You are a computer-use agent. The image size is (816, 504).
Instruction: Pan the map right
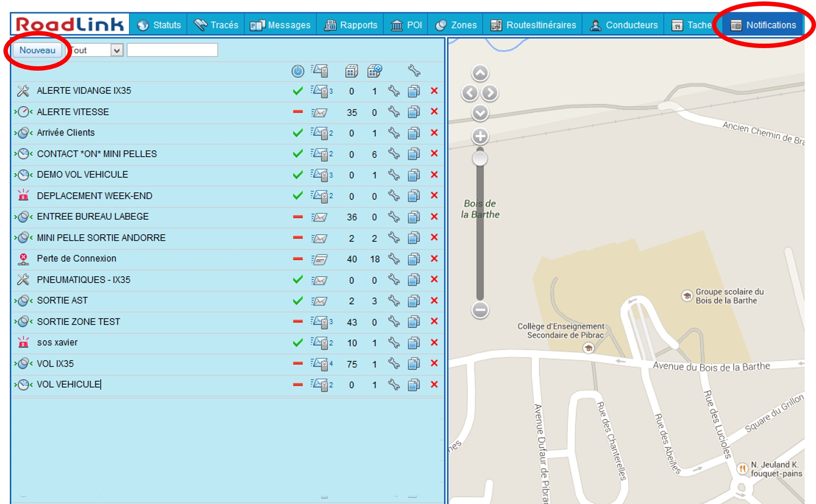coord(490,93)
